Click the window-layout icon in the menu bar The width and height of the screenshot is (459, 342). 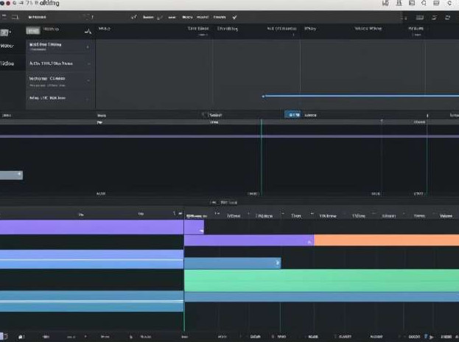pos(412,3)
